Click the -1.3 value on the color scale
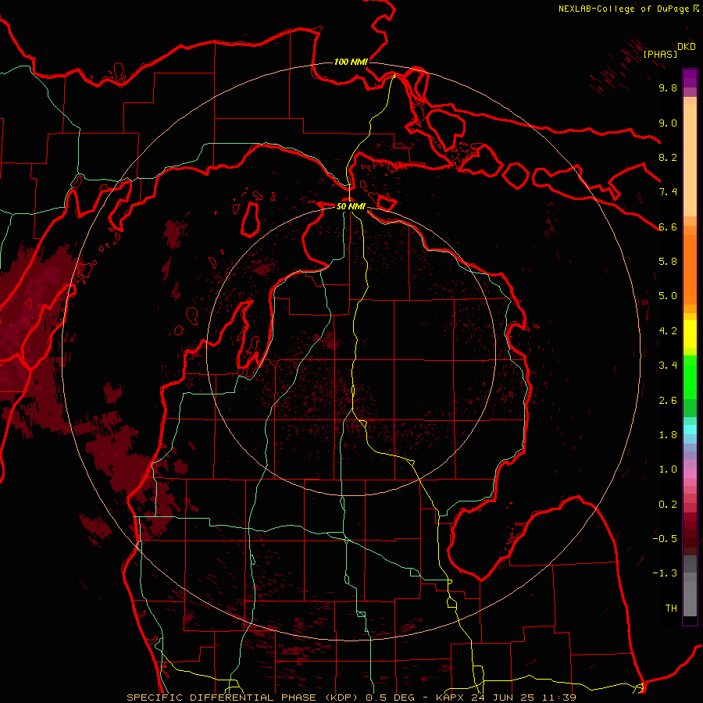 (665, 573)
